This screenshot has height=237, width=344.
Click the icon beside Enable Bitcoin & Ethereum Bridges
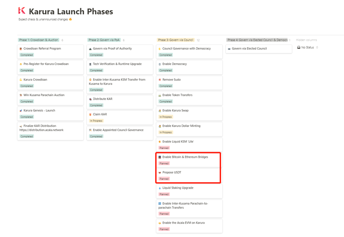[x=160, y=157]
